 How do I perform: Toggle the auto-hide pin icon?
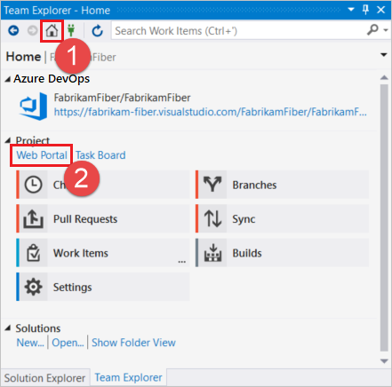point(365,10)
